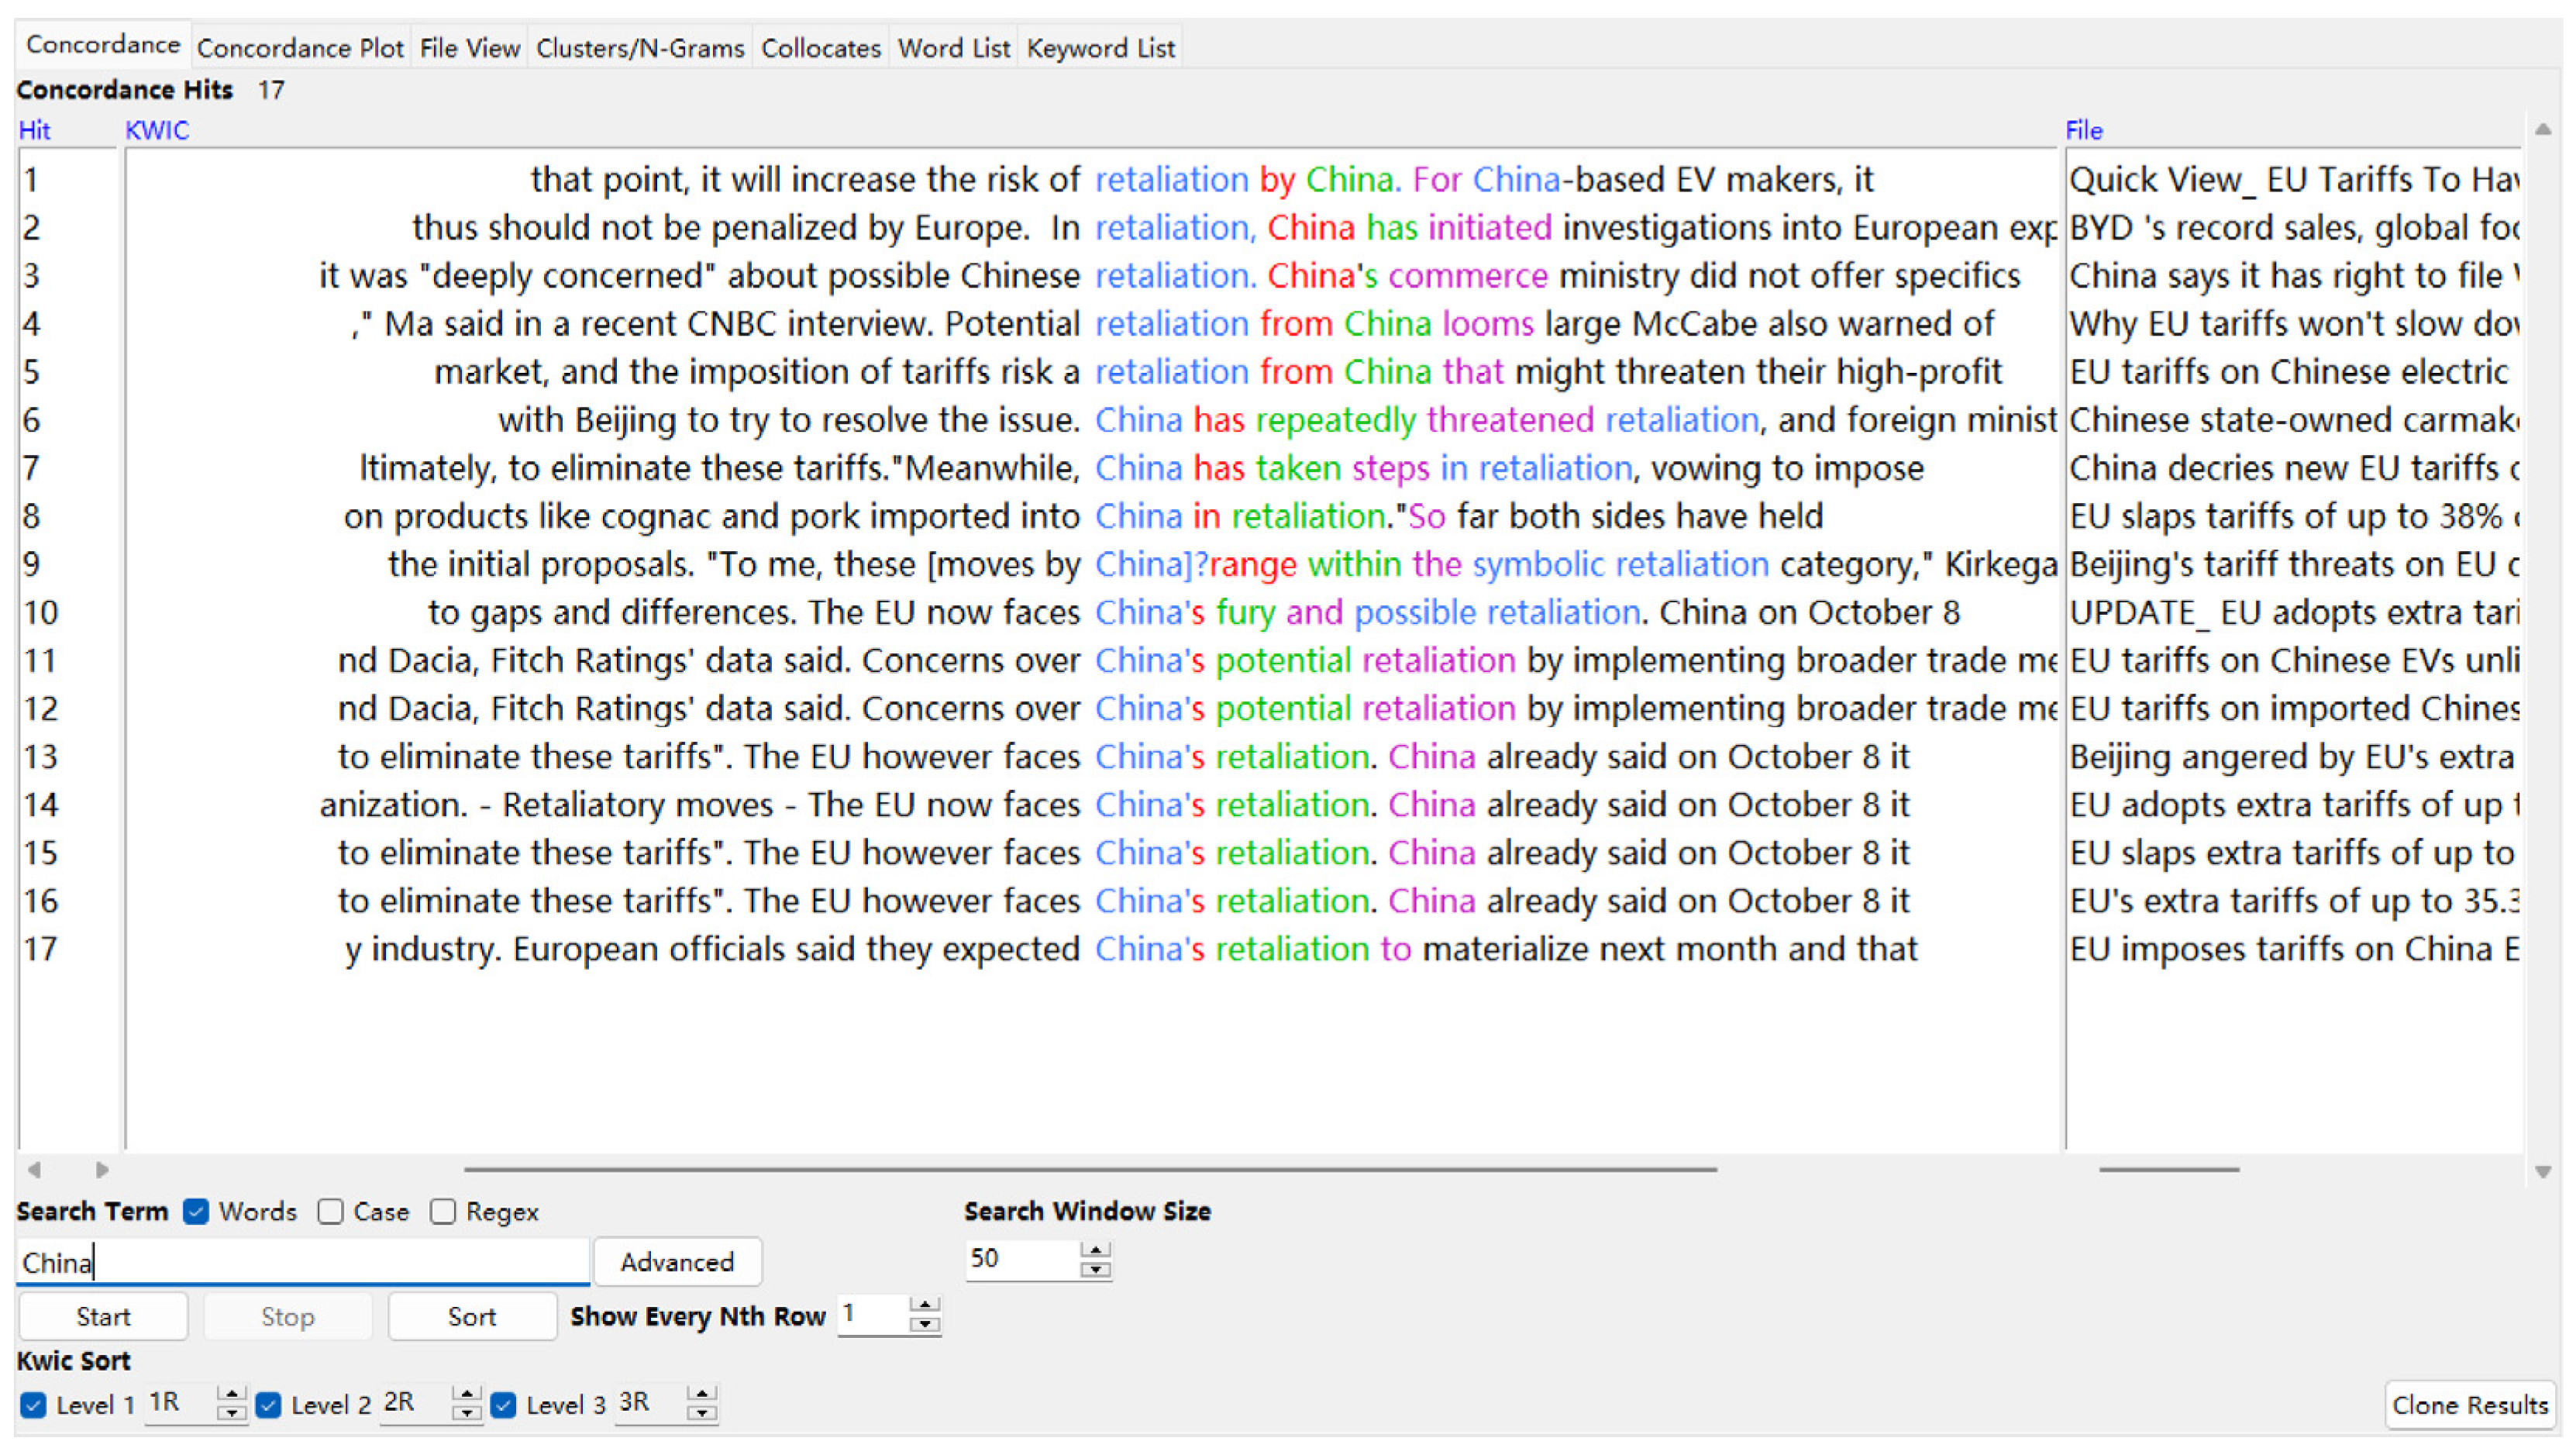Decrease Level 1 sort position value
2576x1455 pixels.
pyautogui.click(x=231, y=1413)
